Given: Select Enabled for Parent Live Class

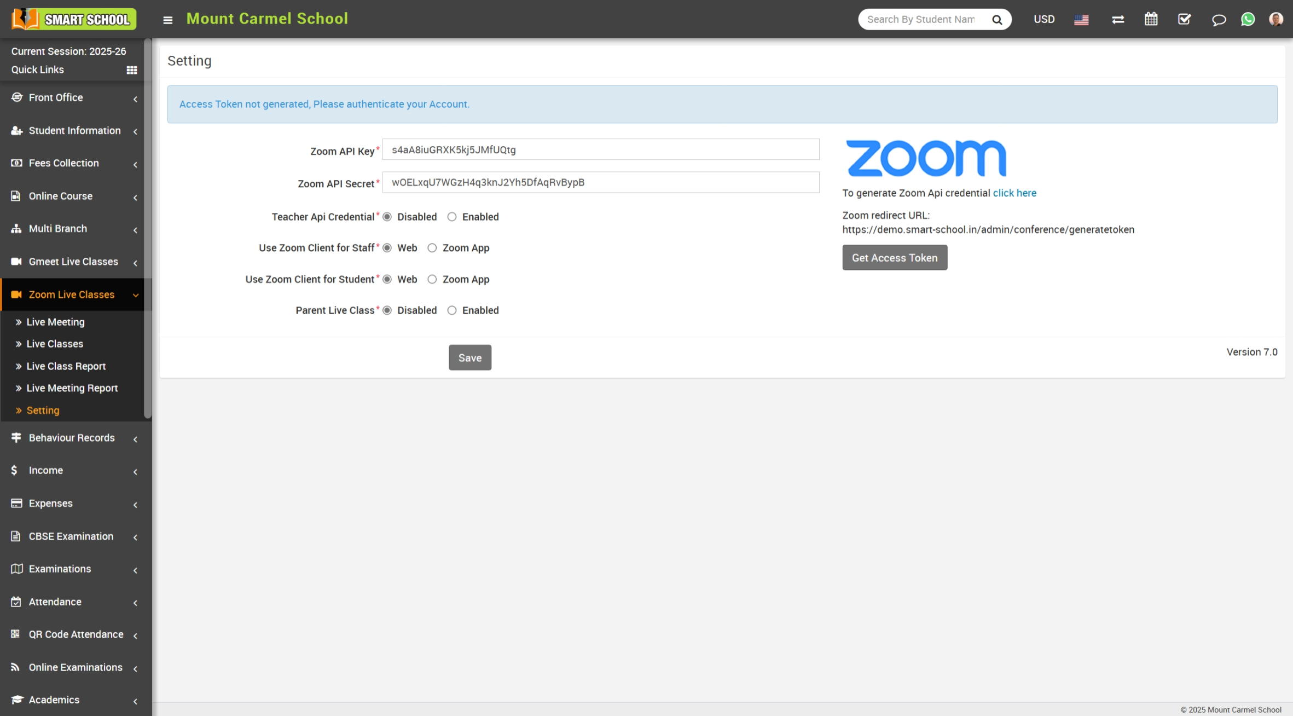Looking at the screenshot, I should click(x=452, y=310).
